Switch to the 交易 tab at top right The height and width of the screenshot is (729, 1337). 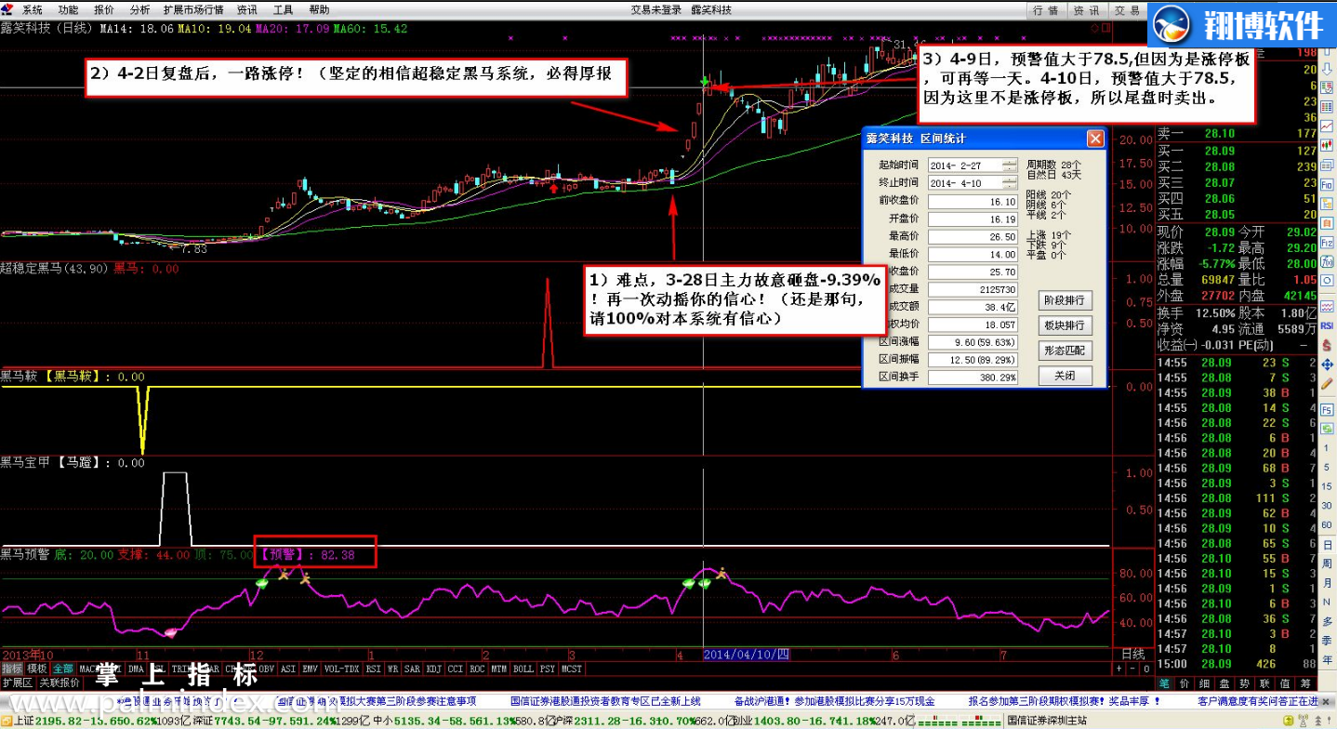(x=1127, y=10)
